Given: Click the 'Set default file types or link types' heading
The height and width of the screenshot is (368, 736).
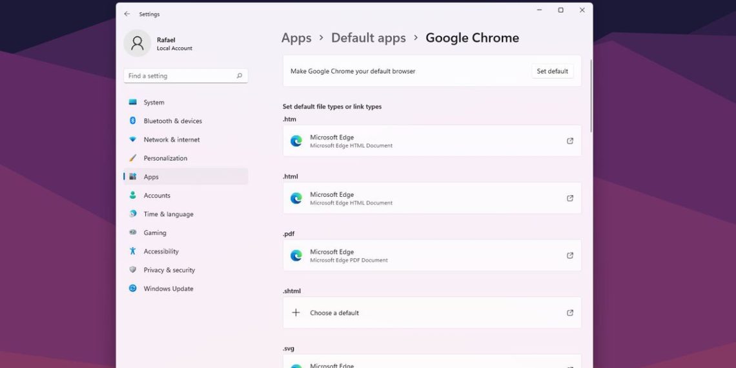Looking at the screenshot, I should (x=332, y=107).
